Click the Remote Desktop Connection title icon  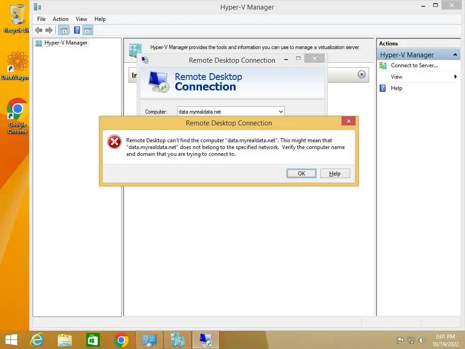tap(145, 60)
